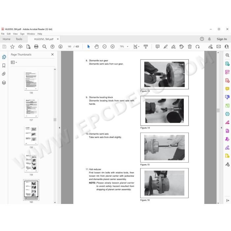Open the Attachments paperclip panel icon
This screenshot has width=231, height=231.
[x=4, y=74]
